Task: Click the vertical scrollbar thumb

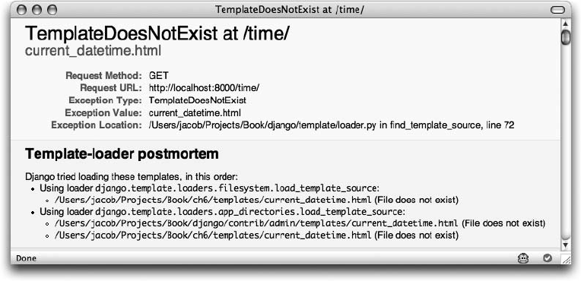Action: tap(566, 37)
